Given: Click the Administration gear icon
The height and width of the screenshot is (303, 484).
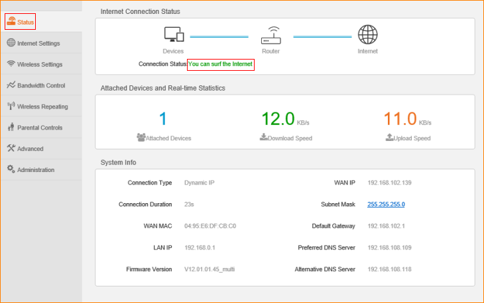Looking at the screenshot, I should pos(11,169).
